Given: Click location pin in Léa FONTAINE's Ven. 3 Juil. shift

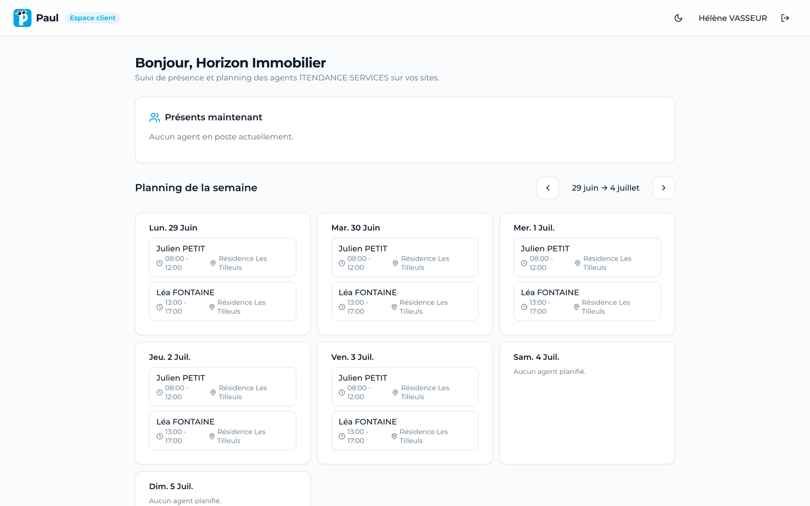Looking at the screenshot, I should tap(394, 436).
